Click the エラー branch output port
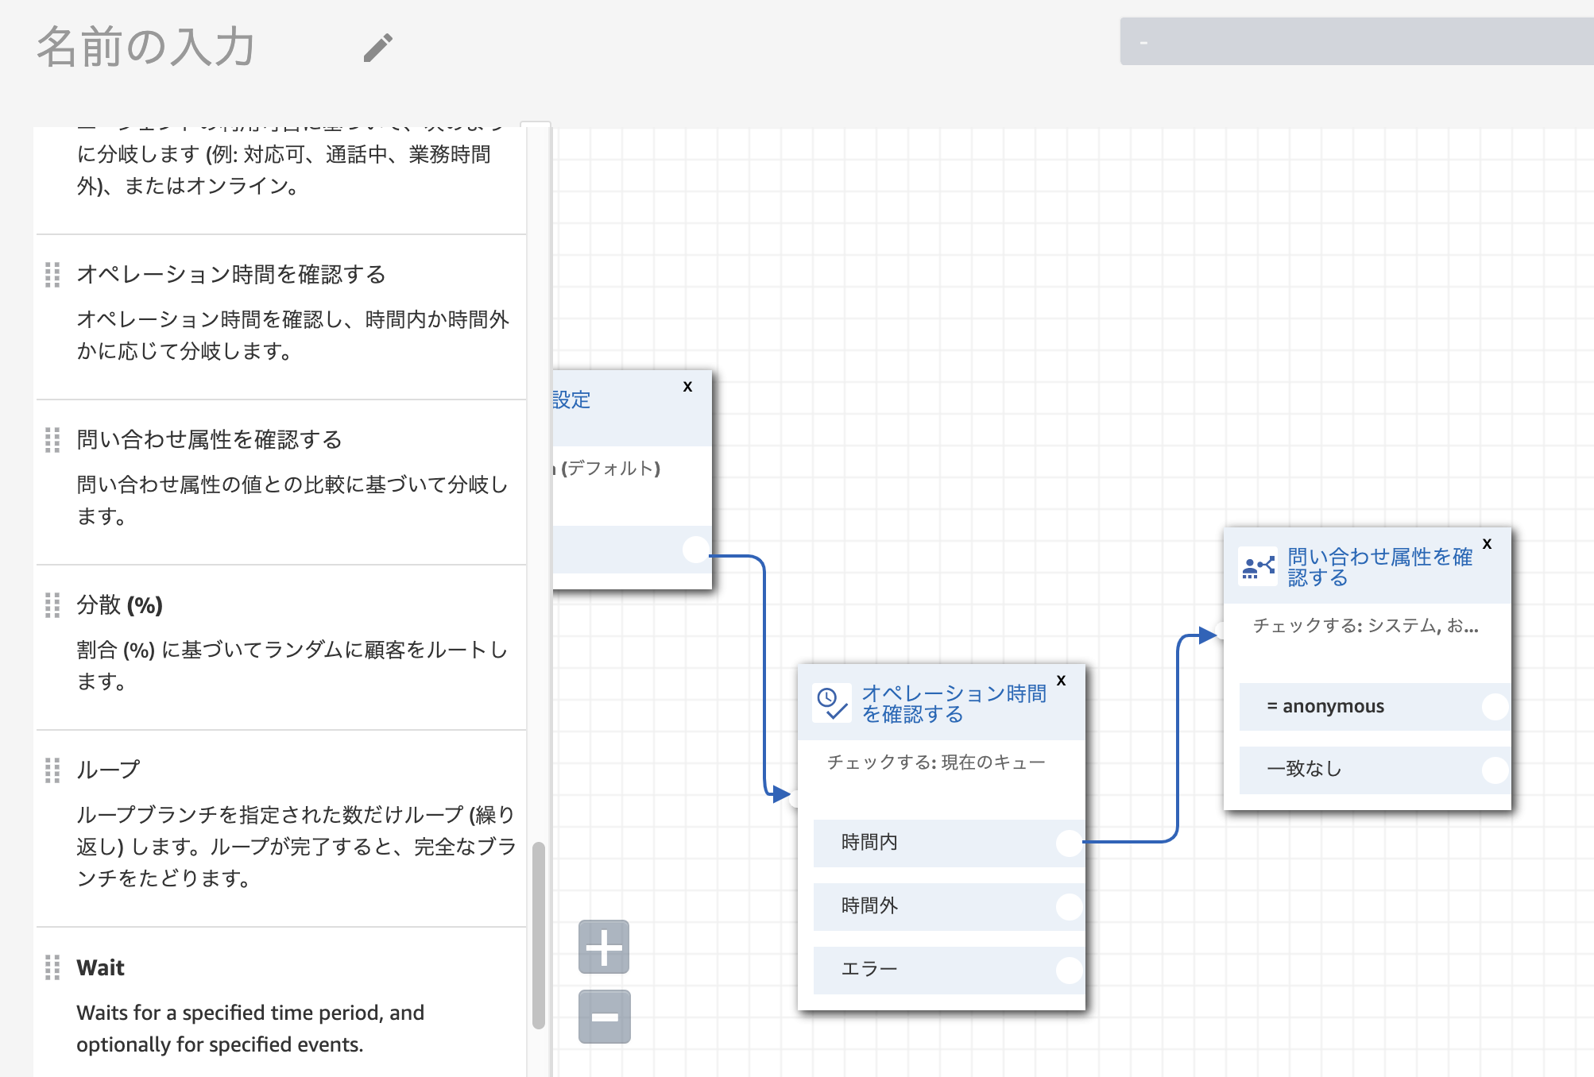 1068,970
